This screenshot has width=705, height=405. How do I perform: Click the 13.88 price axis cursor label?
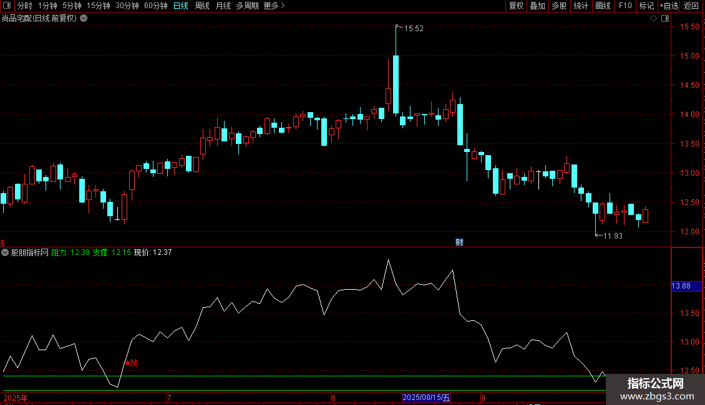(686, 285)
